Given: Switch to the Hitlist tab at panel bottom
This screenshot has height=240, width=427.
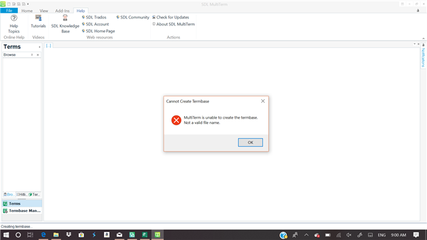Looking at the screenshot, I should pyautogui.click(x=22, y=194).
